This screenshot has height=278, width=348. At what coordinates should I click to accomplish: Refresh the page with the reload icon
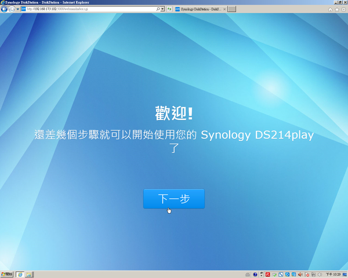(x=169, y=10)
